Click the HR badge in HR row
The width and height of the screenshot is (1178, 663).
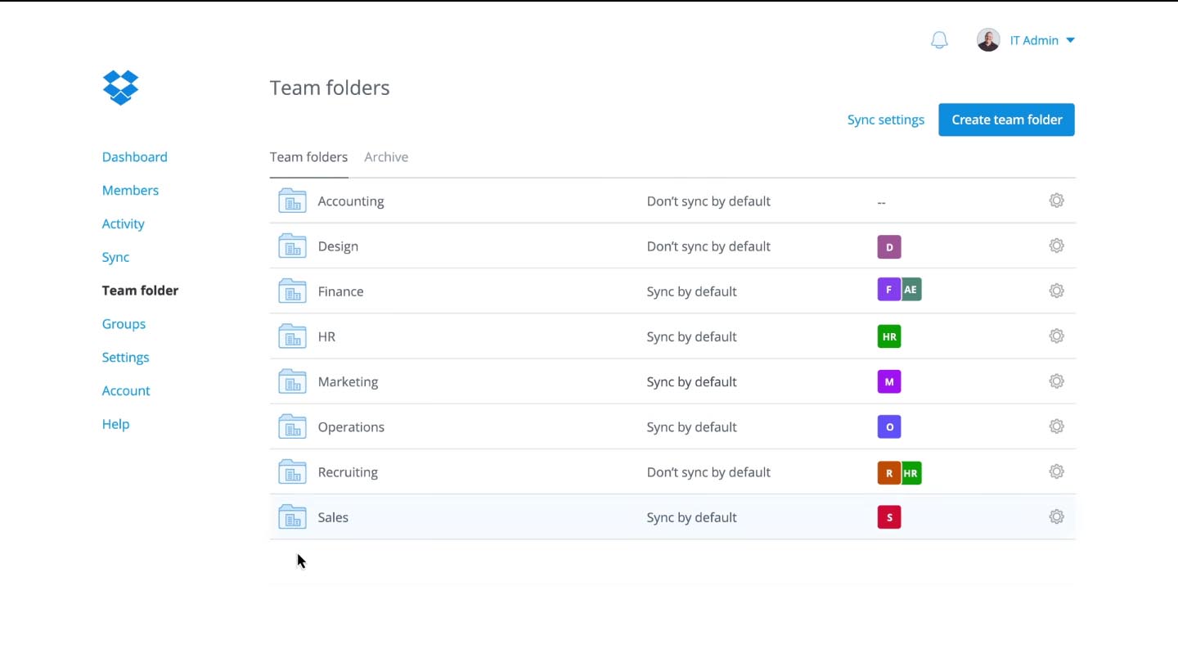(889, 336)
